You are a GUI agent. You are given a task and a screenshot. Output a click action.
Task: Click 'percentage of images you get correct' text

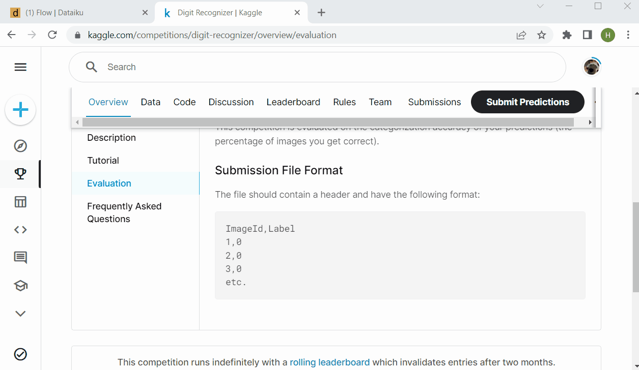pos(297,141)
